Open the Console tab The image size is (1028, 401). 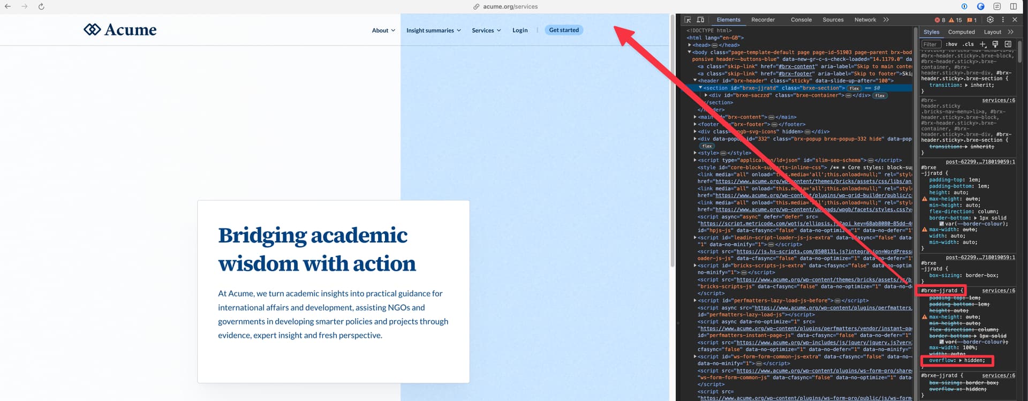tap(801, 20)
